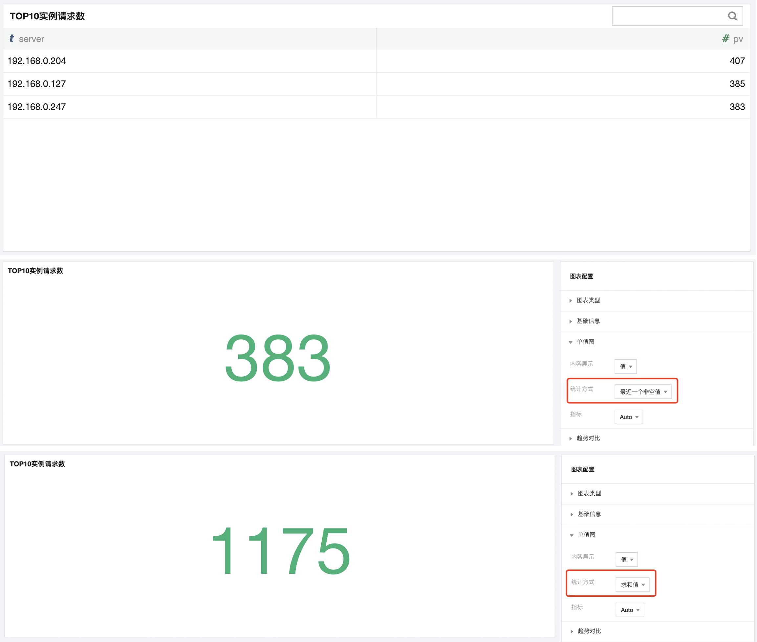The height and width of the screenshot is (642, 757).
Task: Expand 图表类型 section in bottom panel
Action: pos(589,493)
